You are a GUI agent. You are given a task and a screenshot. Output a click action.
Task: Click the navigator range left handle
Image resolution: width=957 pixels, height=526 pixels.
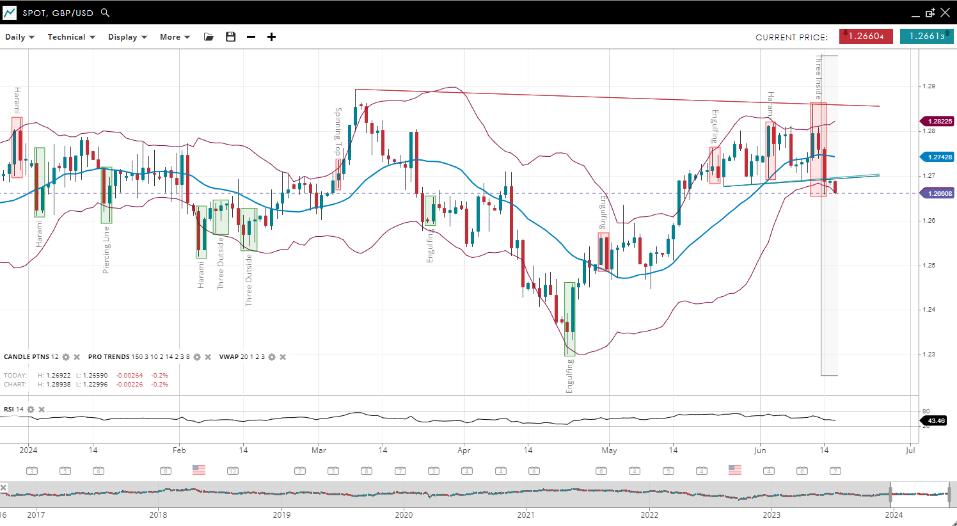coord(890,494)
